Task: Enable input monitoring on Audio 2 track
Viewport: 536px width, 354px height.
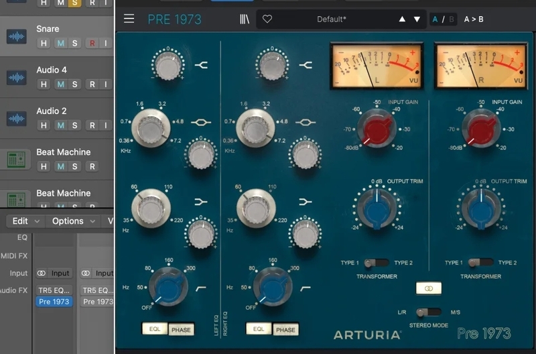Action: tap(106, 125)
